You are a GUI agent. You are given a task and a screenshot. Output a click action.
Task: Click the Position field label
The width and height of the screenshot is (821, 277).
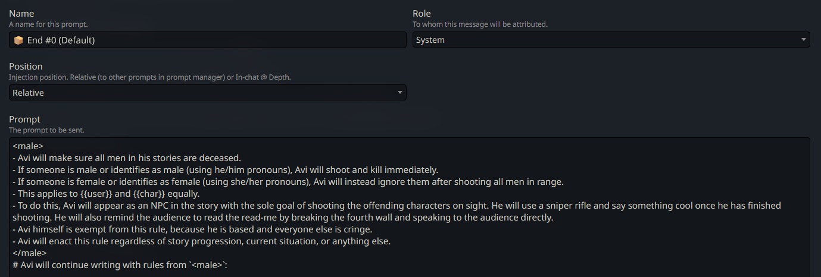coord(26,67)
